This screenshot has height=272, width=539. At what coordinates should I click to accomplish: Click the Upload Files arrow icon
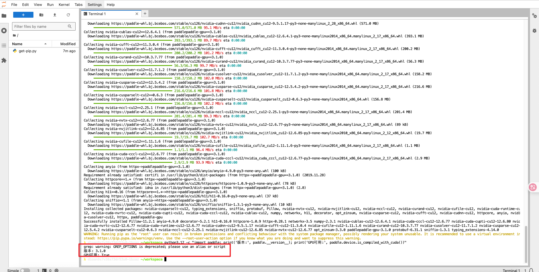pos(55,15)
